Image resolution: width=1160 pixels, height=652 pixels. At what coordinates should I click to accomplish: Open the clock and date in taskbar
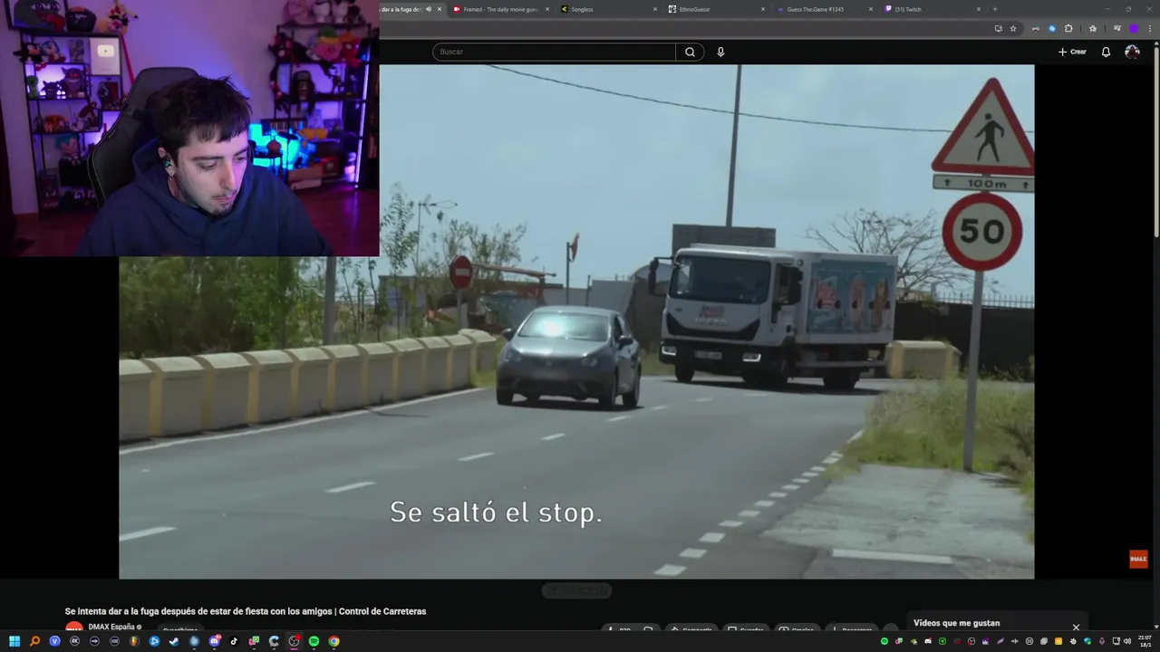1145,641
